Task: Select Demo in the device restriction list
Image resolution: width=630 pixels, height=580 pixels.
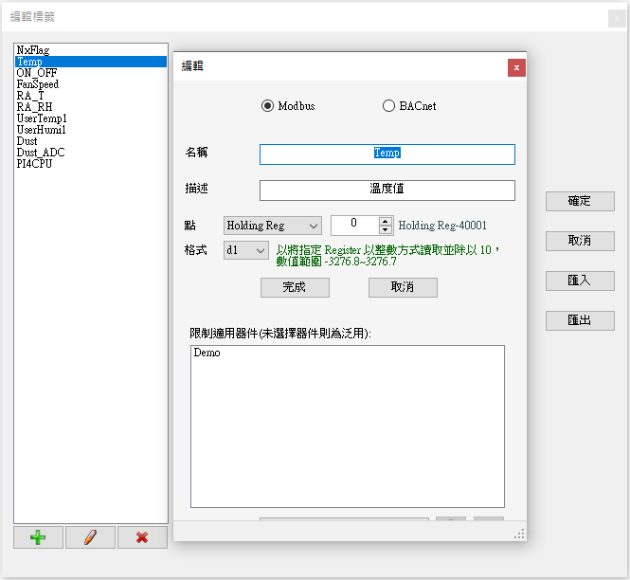Action: click(x=207, y=353)
